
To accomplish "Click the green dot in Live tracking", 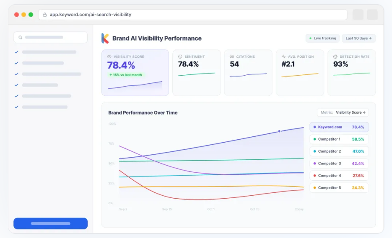I will (x=310, y=38).
